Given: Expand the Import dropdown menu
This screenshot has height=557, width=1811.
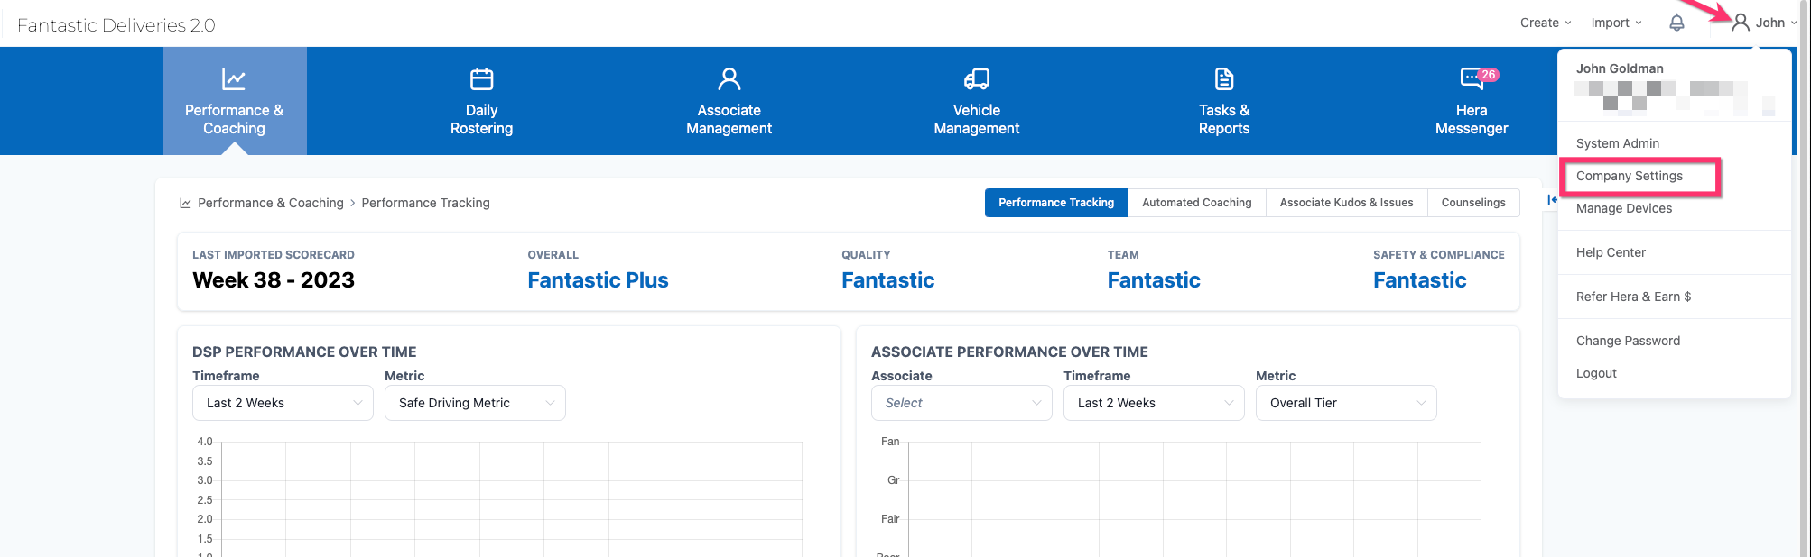Looking at the screenshot, I should (x=1616, y=23).
